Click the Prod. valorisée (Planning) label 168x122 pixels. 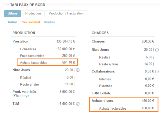click(24, 93)
